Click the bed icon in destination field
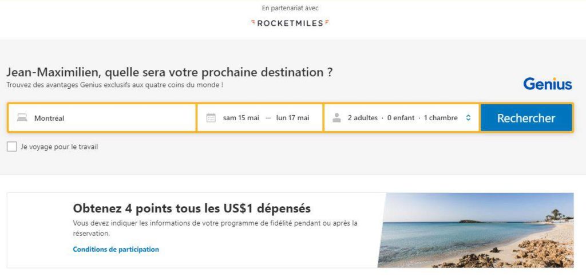 pyautogui.click(x=22, y=118)
